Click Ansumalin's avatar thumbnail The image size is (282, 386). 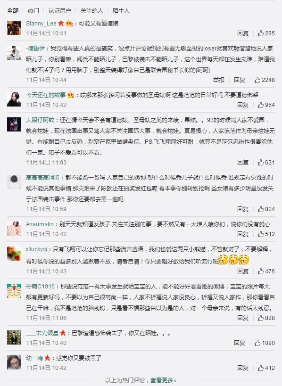(x=14, y=229)
